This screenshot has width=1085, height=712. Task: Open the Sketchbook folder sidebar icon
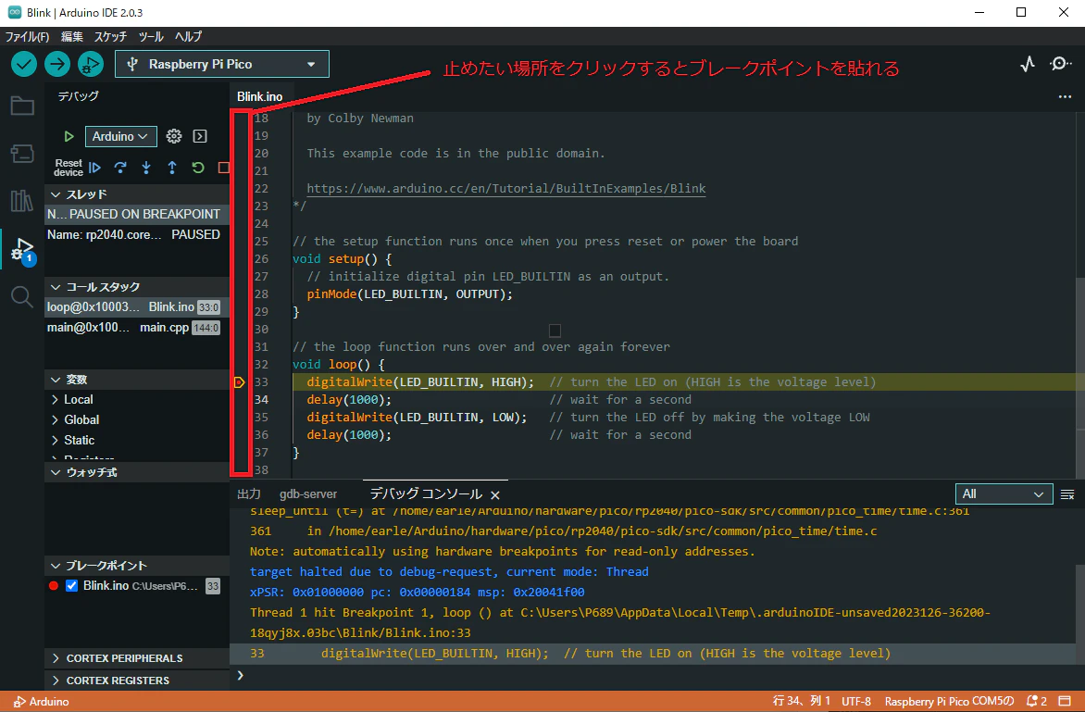(x=22, y=106)
